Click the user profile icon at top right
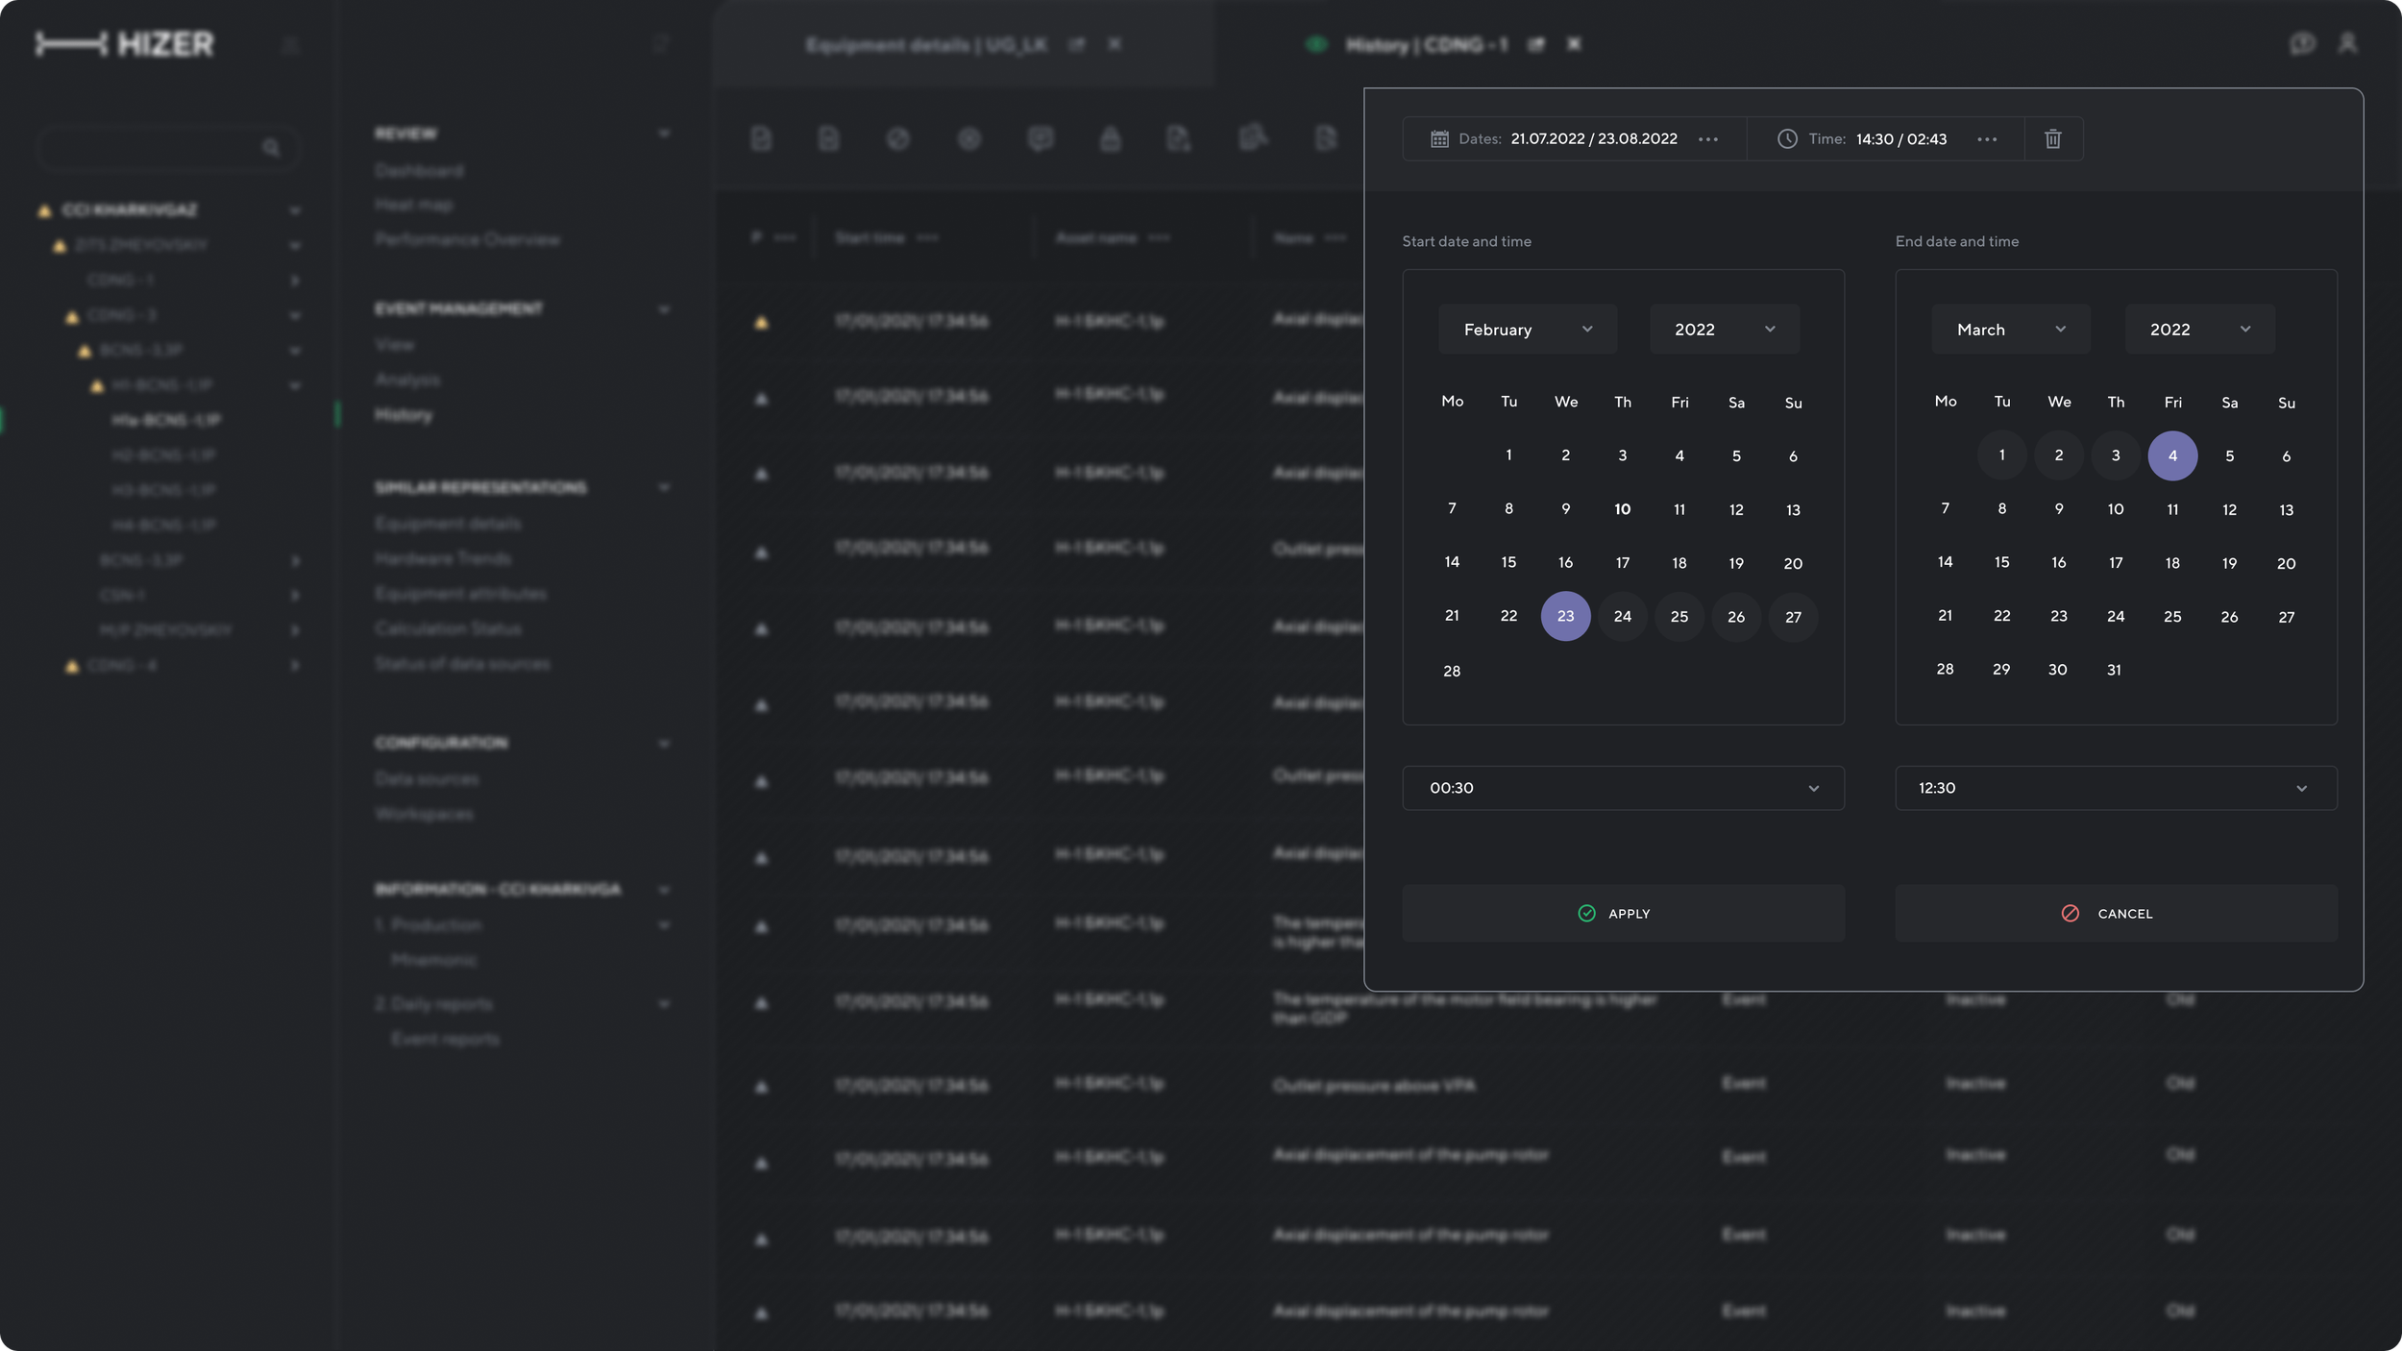Viewport: 2402px width, 1351px height. coord(2347,44)
